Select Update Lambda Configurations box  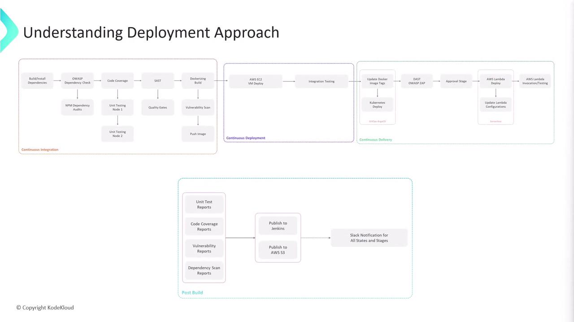496,105
